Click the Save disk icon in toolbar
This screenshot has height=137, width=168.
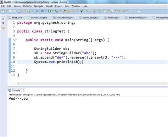point(10,11)
